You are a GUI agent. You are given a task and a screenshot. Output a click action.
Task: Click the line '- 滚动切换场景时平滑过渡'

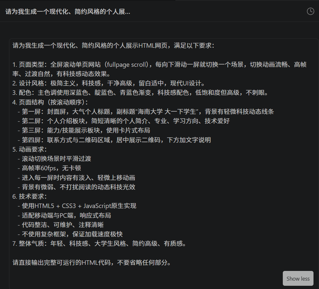tap(54, 159)
